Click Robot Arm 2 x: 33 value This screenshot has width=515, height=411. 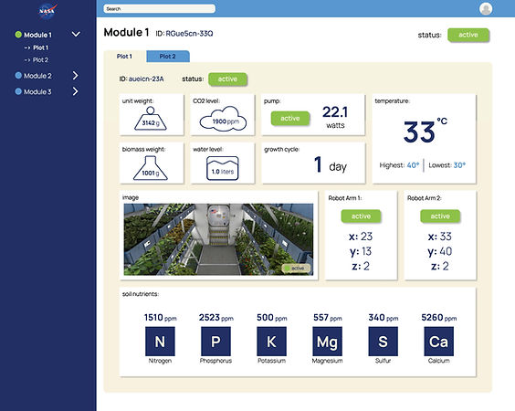440,237
